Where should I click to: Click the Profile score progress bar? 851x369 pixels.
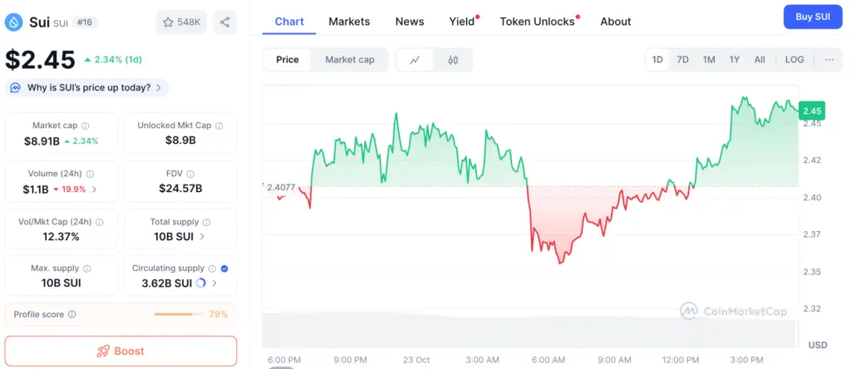pos(178,315)
